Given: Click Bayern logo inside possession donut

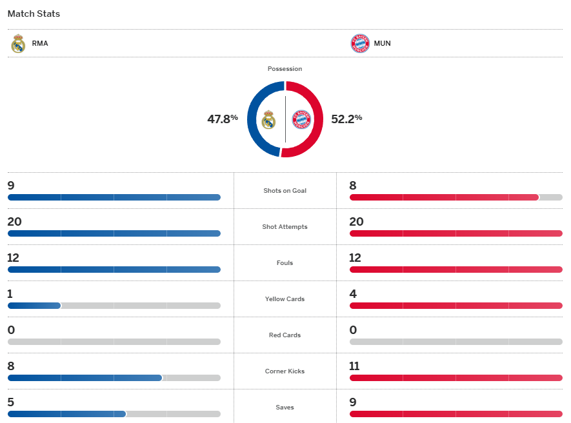Looking at the screenshot, I should [x=301, y=119].
